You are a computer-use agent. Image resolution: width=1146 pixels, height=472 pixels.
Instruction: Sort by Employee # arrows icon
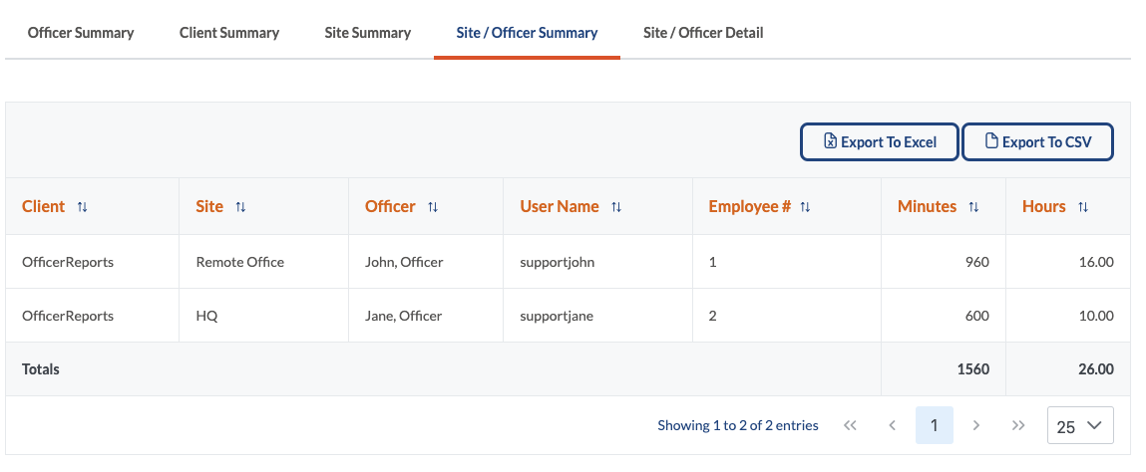click(806, 207)
